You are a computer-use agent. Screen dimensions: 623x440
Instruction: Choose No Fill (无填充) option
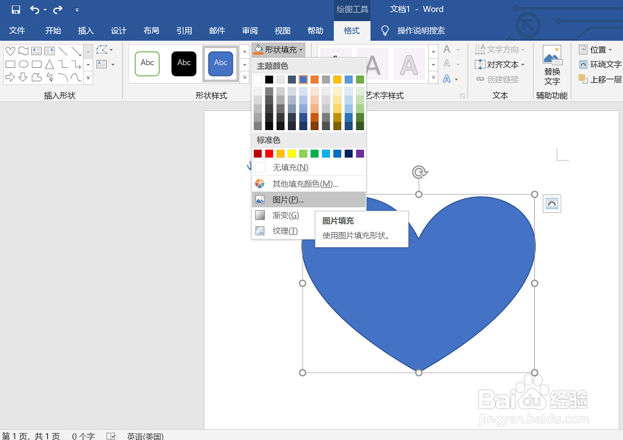(309, 168)
